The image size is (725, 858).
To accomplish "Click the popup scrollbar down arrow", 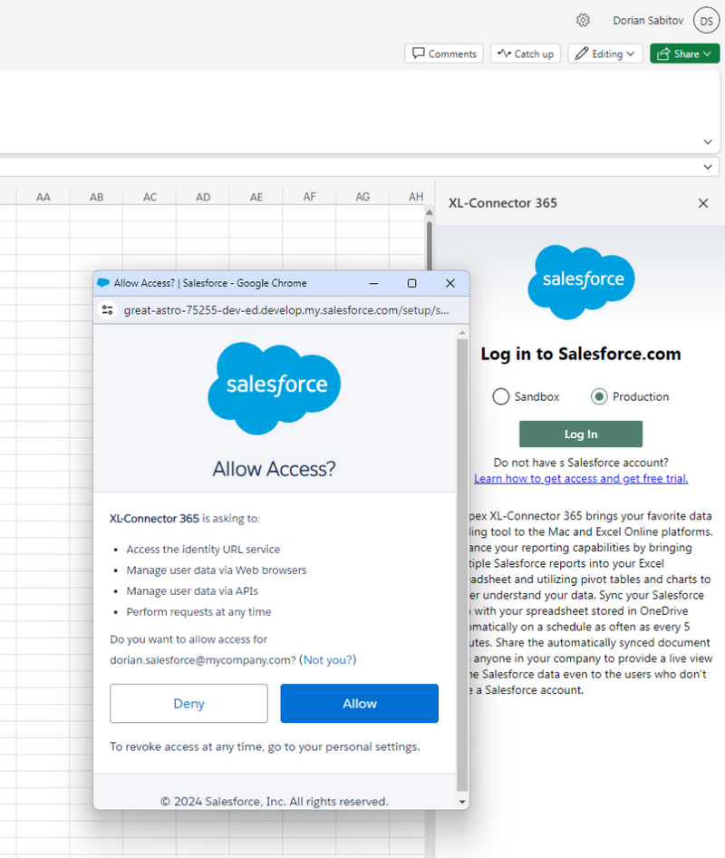I will coord(462,802).
